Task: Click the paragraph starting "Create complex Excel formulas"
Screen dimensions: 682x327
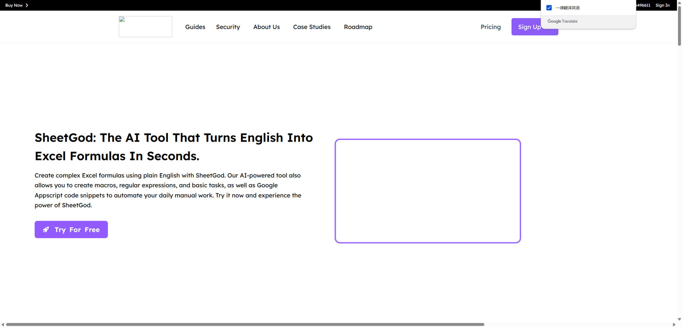Action: tap(168, 190)
